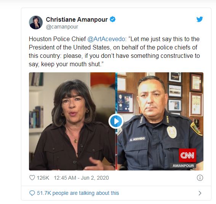Like the tweet with heart icon

point(32,178)
